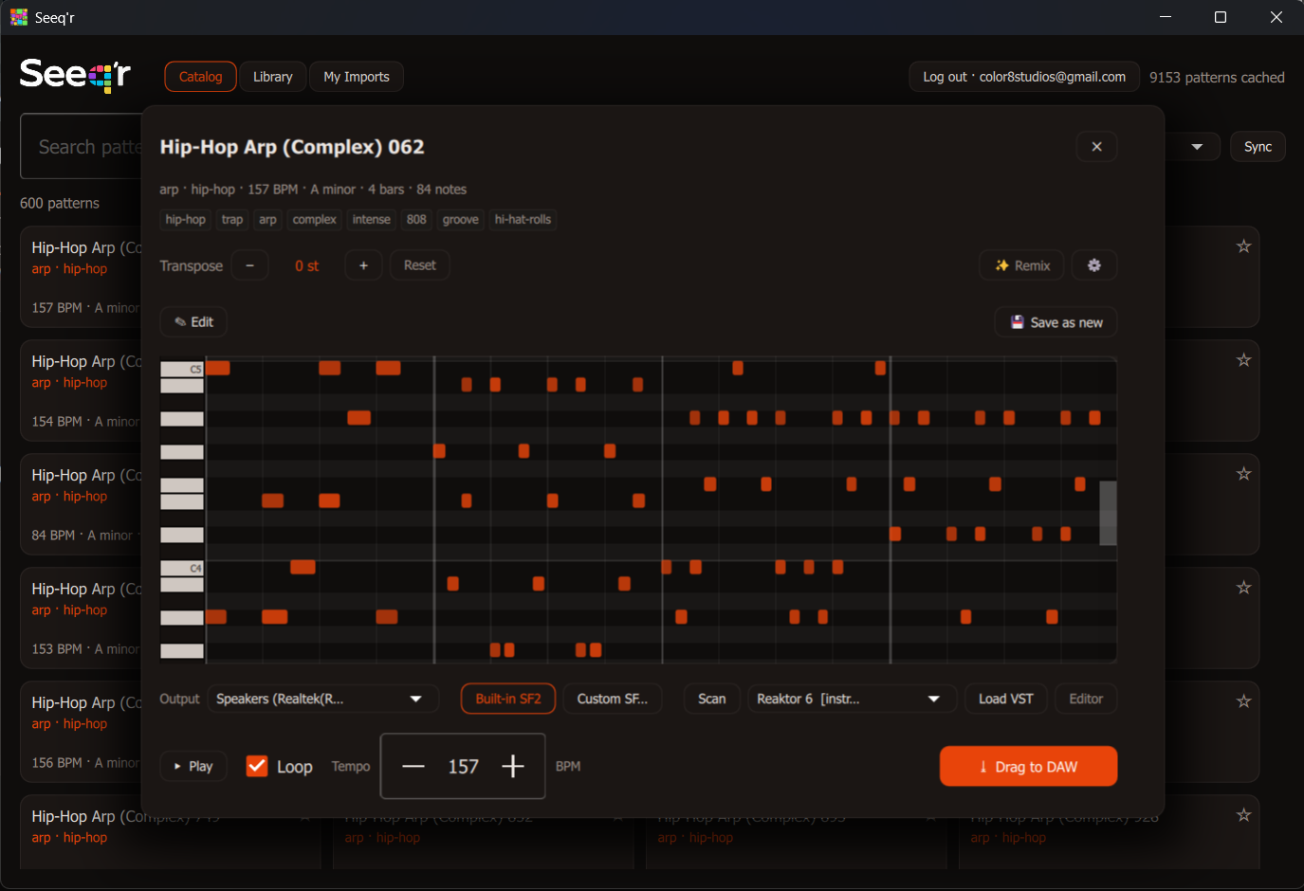This screenshot has height=891, width=1304.
Task: Select the 153 BPM pattern card
Action: pos(82,618)
